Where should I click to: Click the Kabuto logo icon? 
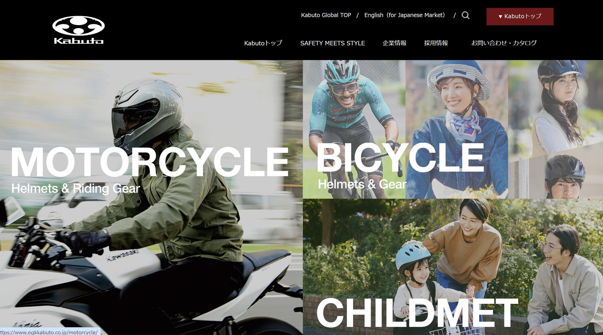[x=79, y=30]
